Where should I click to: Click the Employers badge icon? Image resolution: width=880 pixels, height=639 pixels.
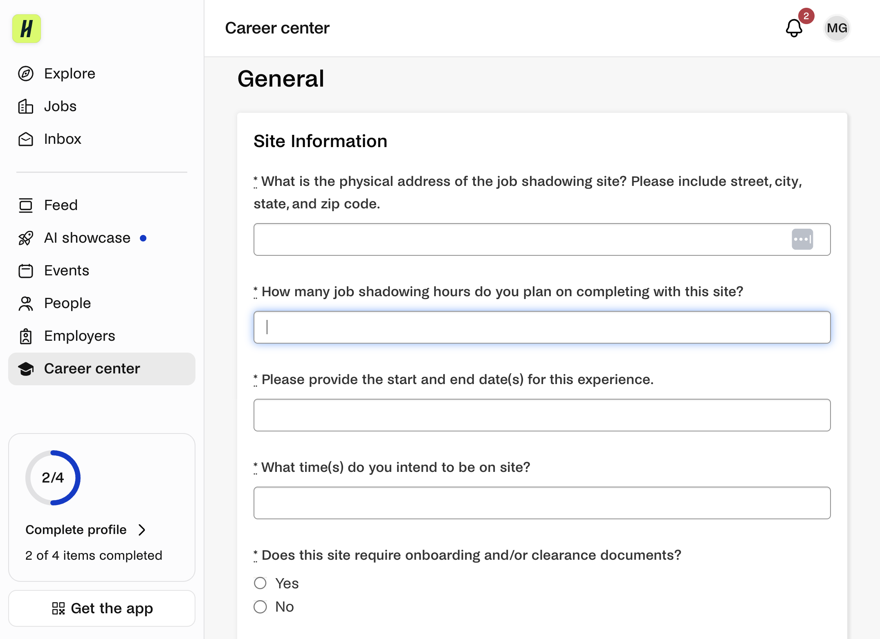(x=26, y=336)
